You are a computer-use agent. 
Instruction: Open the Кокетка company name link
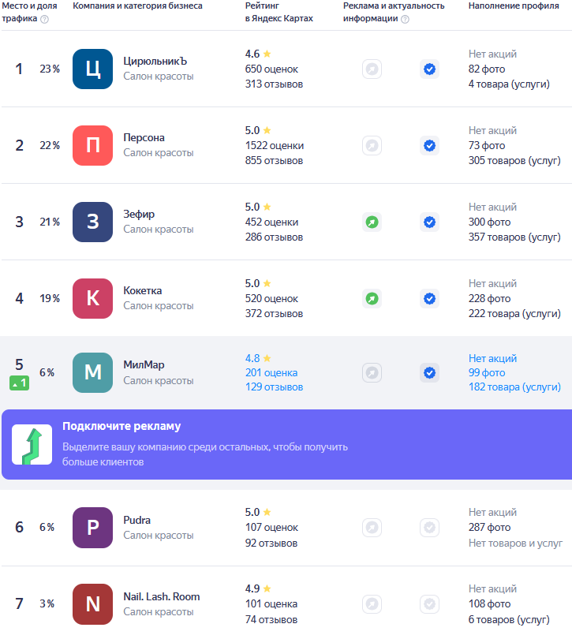[x=143, y=291]
